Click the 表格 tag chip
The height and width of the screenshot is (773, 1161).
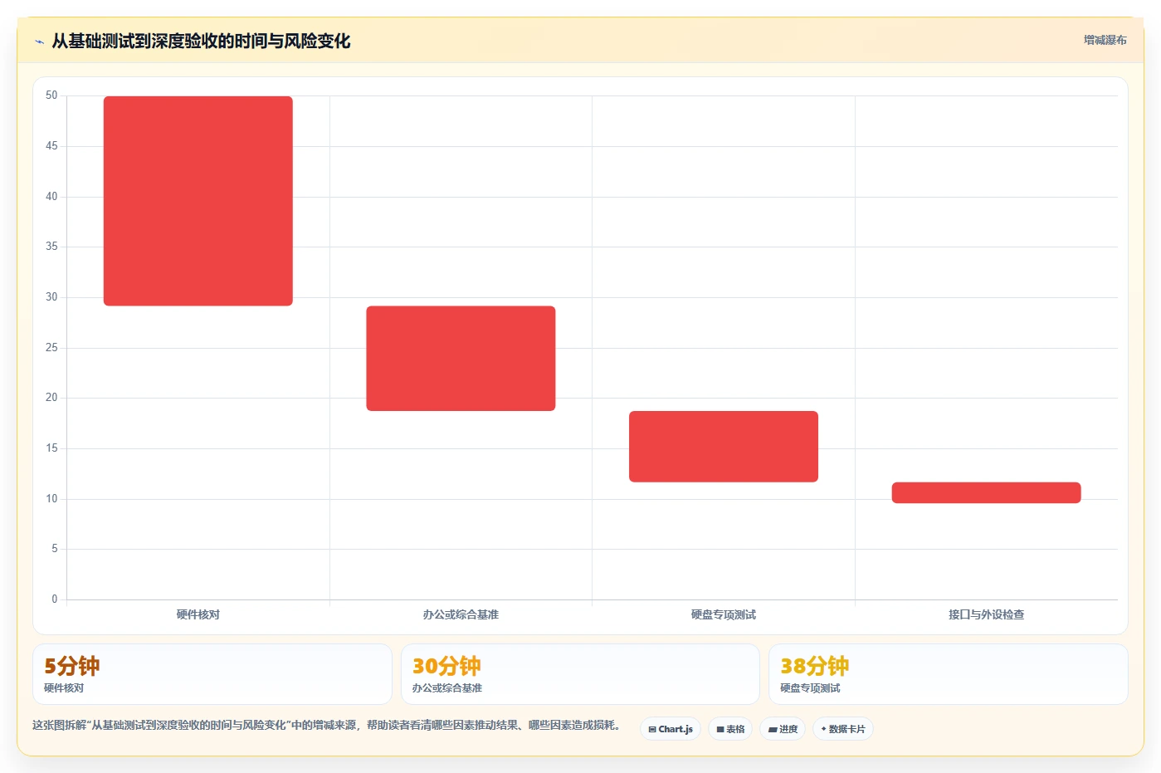tap(730, 729)
